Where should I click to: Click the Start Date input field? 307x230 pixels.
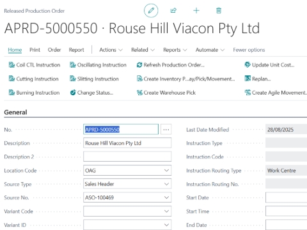pyautogui.click(x=287, y=197)
